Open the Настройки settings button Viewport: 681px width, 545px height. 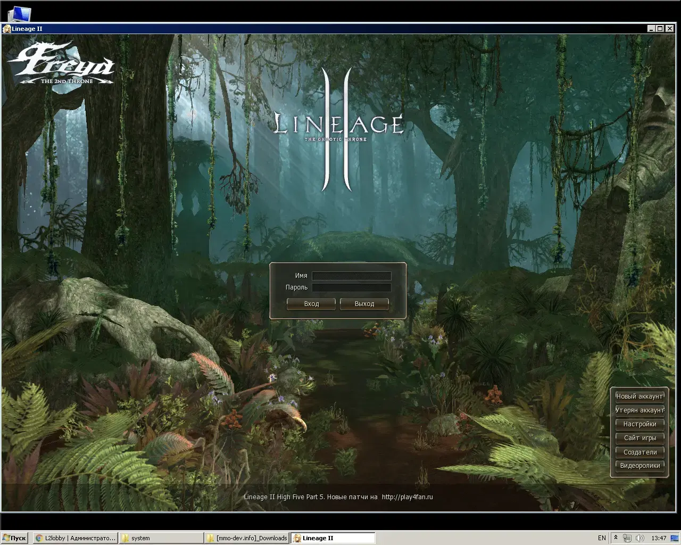(x=640, y=424)
